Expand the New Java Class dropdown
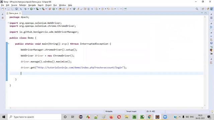 click(x=57, y=9)
